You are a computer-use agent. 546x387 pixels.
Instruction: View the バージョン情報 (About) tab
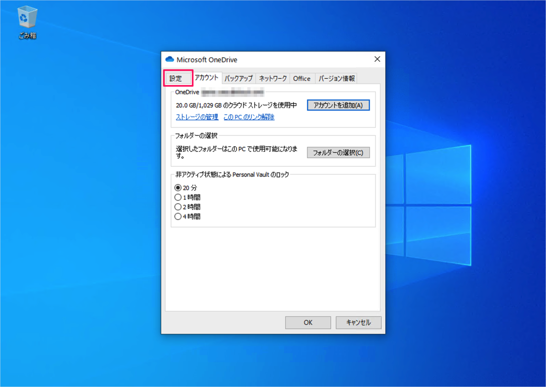pyautogui.click(x=336, y=78)
